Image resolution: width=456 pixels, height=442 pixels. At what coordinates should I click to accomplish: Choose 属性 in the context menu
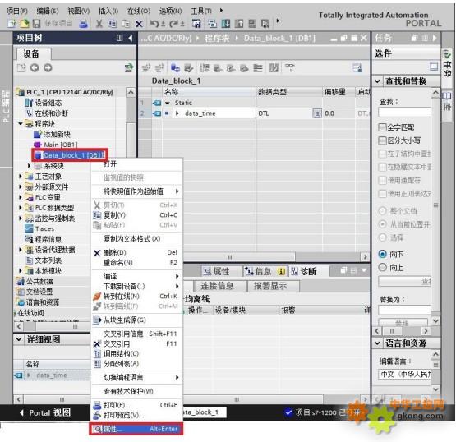(136, 429)
